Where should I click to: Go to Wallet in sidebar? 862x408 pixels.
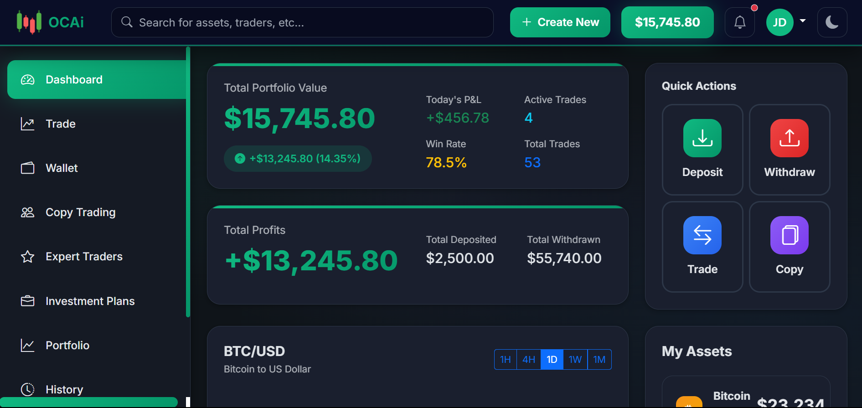click(x=97, y=168)
